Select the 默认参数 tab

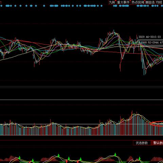[158, 143]
